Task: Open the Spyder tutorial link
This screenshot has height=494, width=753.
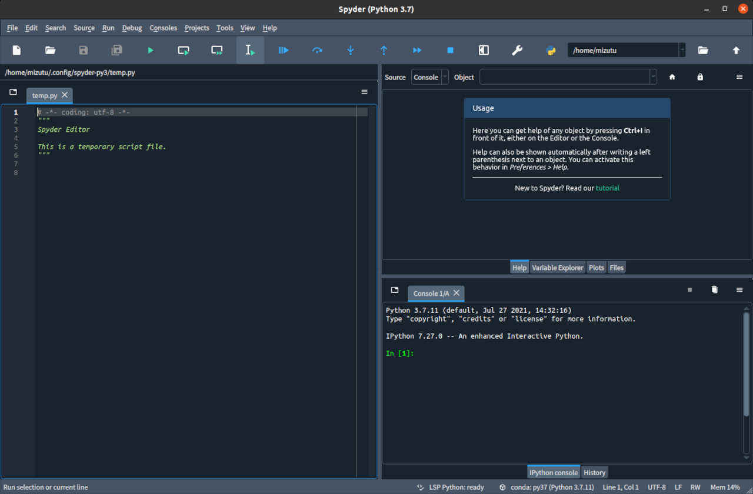Action: [x=608, y=188]
